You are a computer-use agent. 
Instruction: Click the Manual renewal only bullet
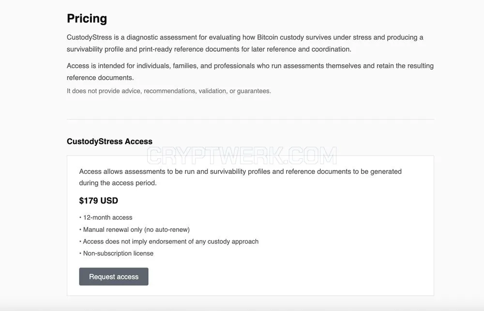pyautogui.click(x=135, y=230)
